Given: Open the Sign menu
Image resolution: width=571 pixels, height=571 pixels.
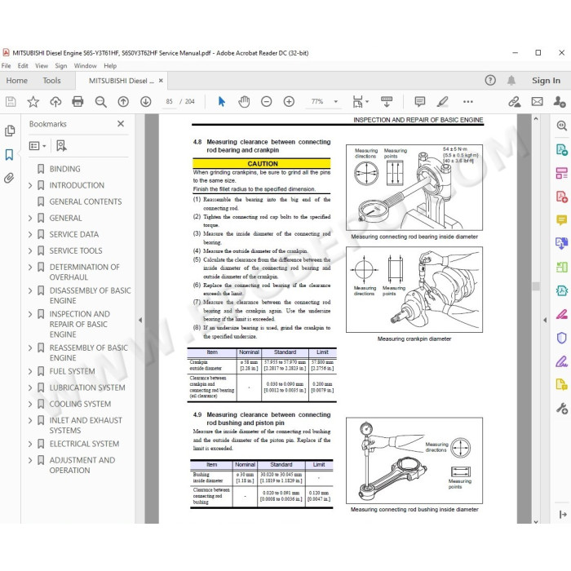Looking at the screenshot, I should tap(61, 66).
